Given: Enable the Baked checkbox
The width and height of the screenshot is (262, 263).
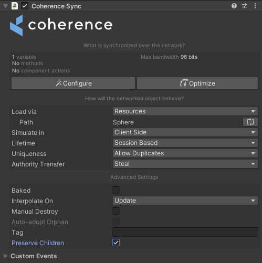Looking at the screenshot, I should [116, 190].
